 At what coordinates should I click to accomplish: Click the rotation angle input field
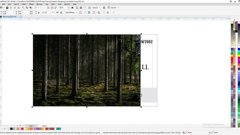click(48, 12)
